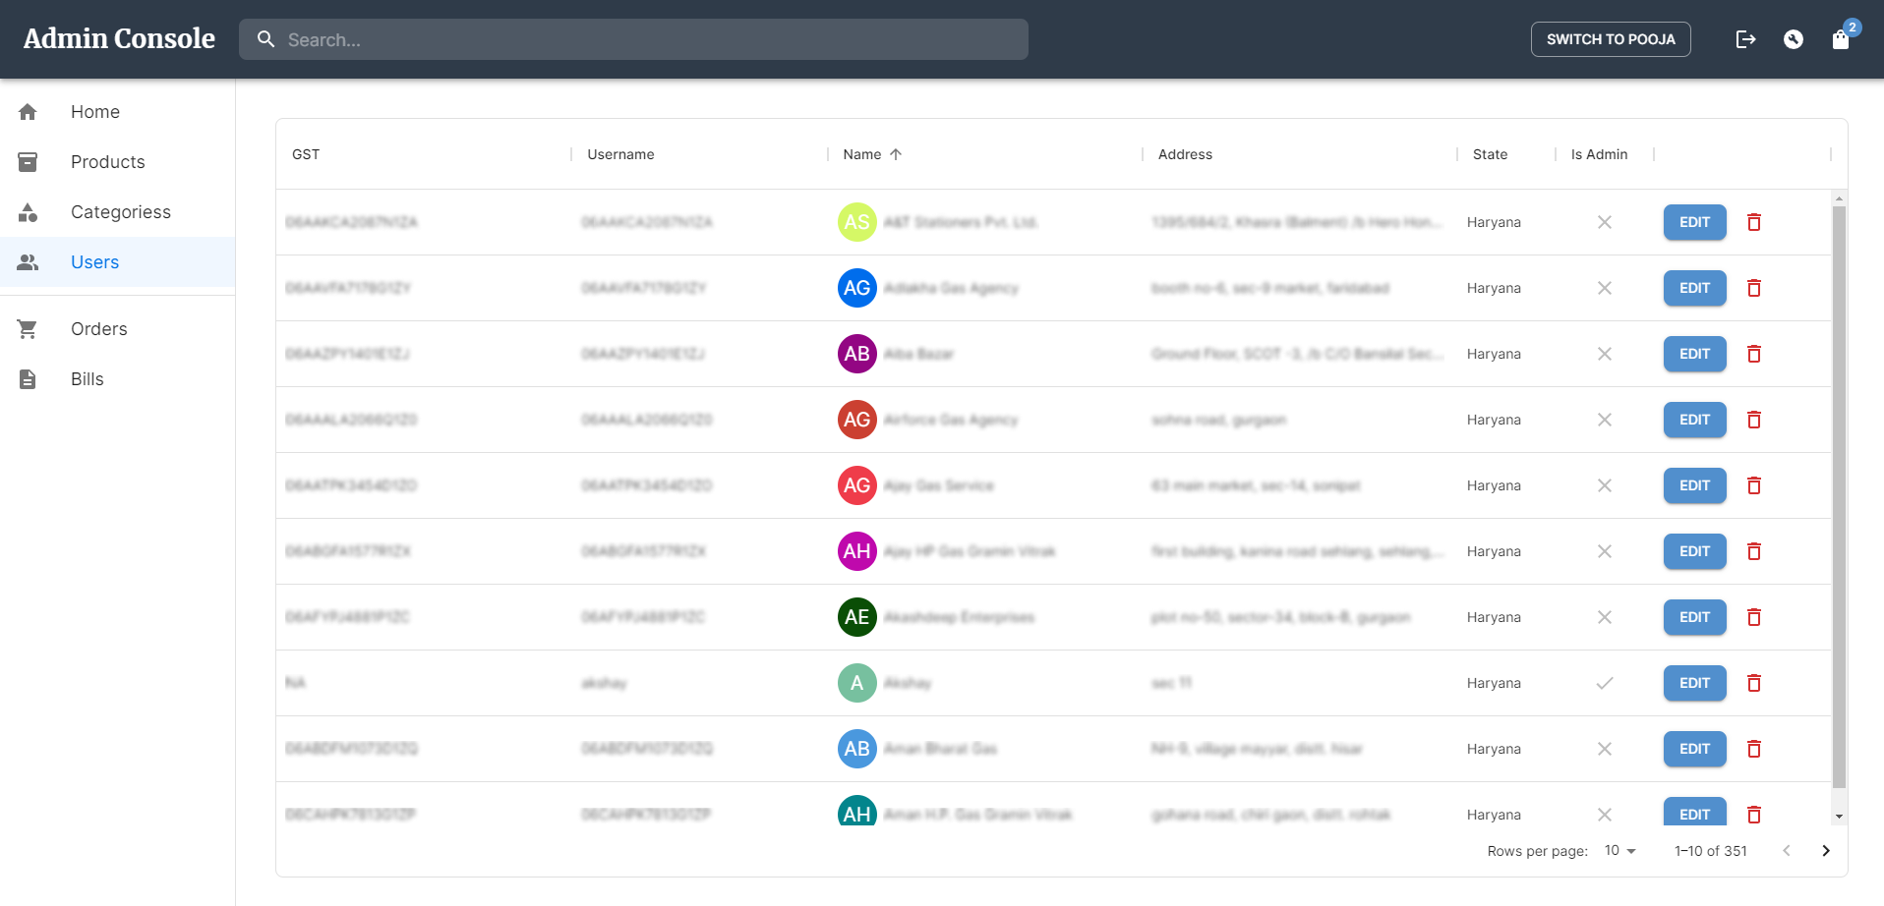This screenshot has height=906, width=1884.
Task: Sort by the Is Admin column header
Action: point(1599,154)
